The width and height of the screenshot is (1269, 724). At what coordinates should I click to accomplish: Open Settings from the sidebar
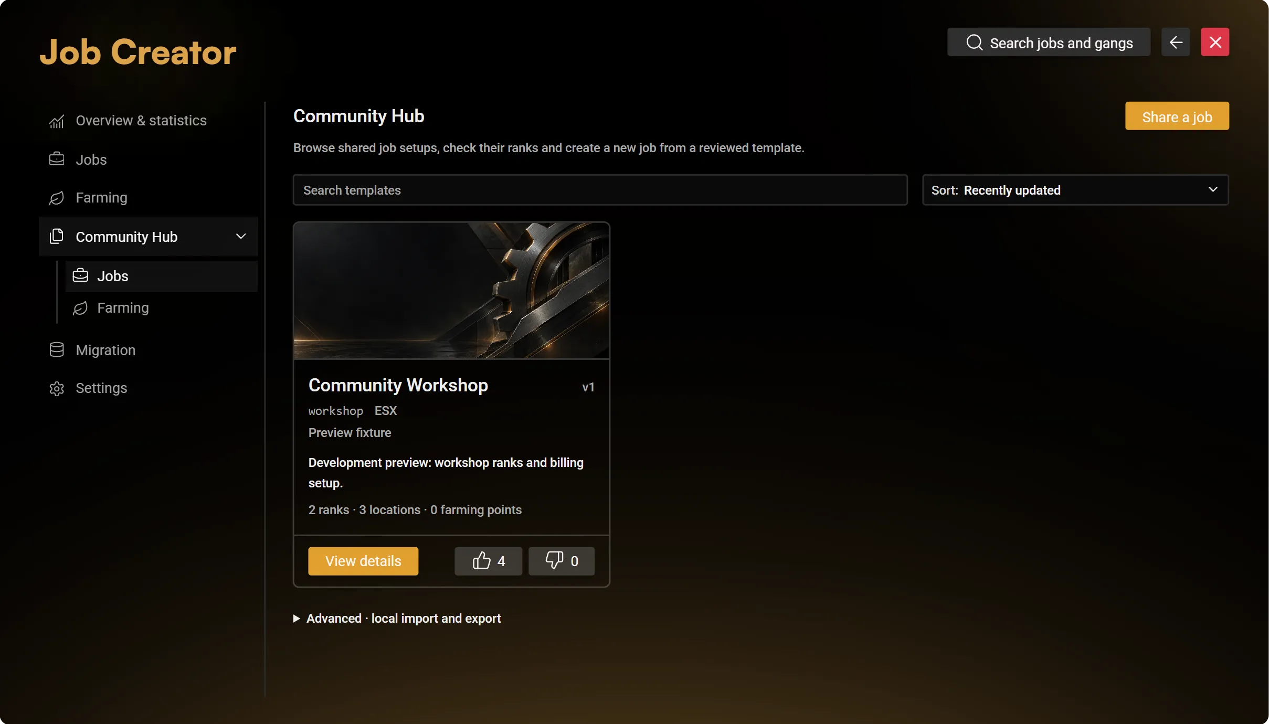tap(148, 388)
